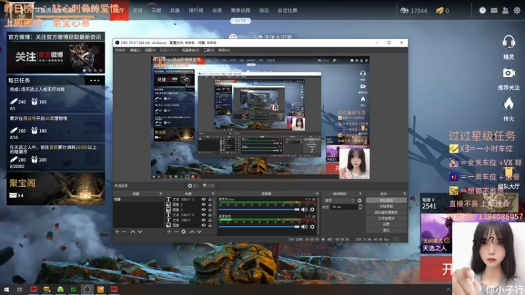Toggle visibility of the last 图像 source
Image resolution: width=525 pixels, height=295 pixels.
click(x=203, y=226)
